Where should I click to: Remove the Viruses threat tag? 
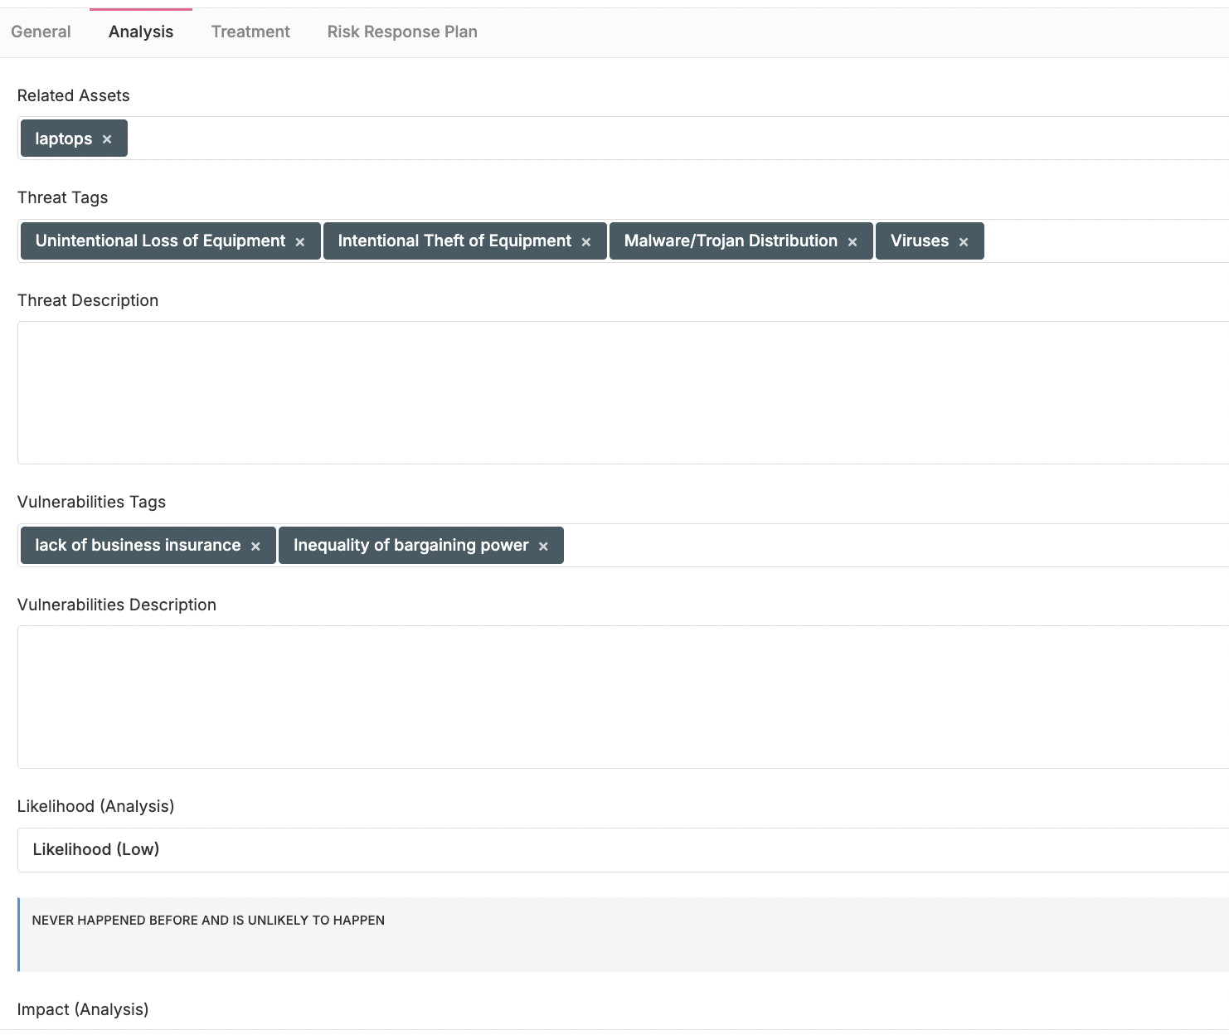964,242
